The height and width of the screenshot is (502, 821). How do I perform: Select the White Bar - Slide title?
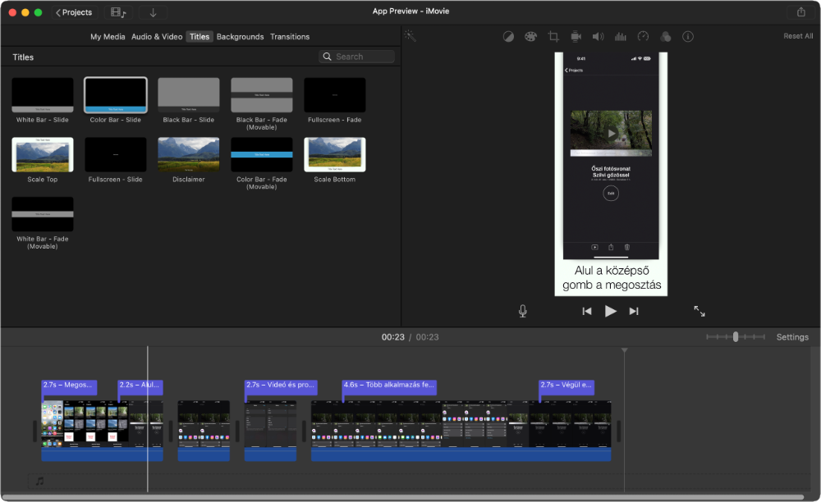point(43,95)
